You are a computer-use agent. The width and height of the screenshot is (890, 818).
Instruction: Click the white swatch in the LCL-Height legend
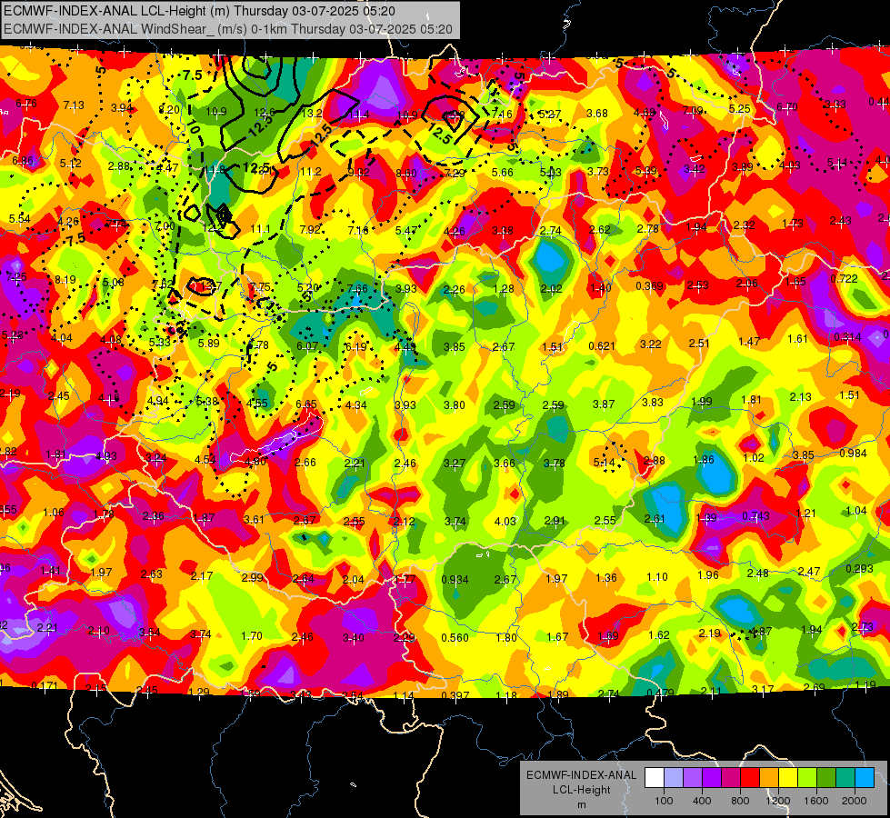pos(655,778)
